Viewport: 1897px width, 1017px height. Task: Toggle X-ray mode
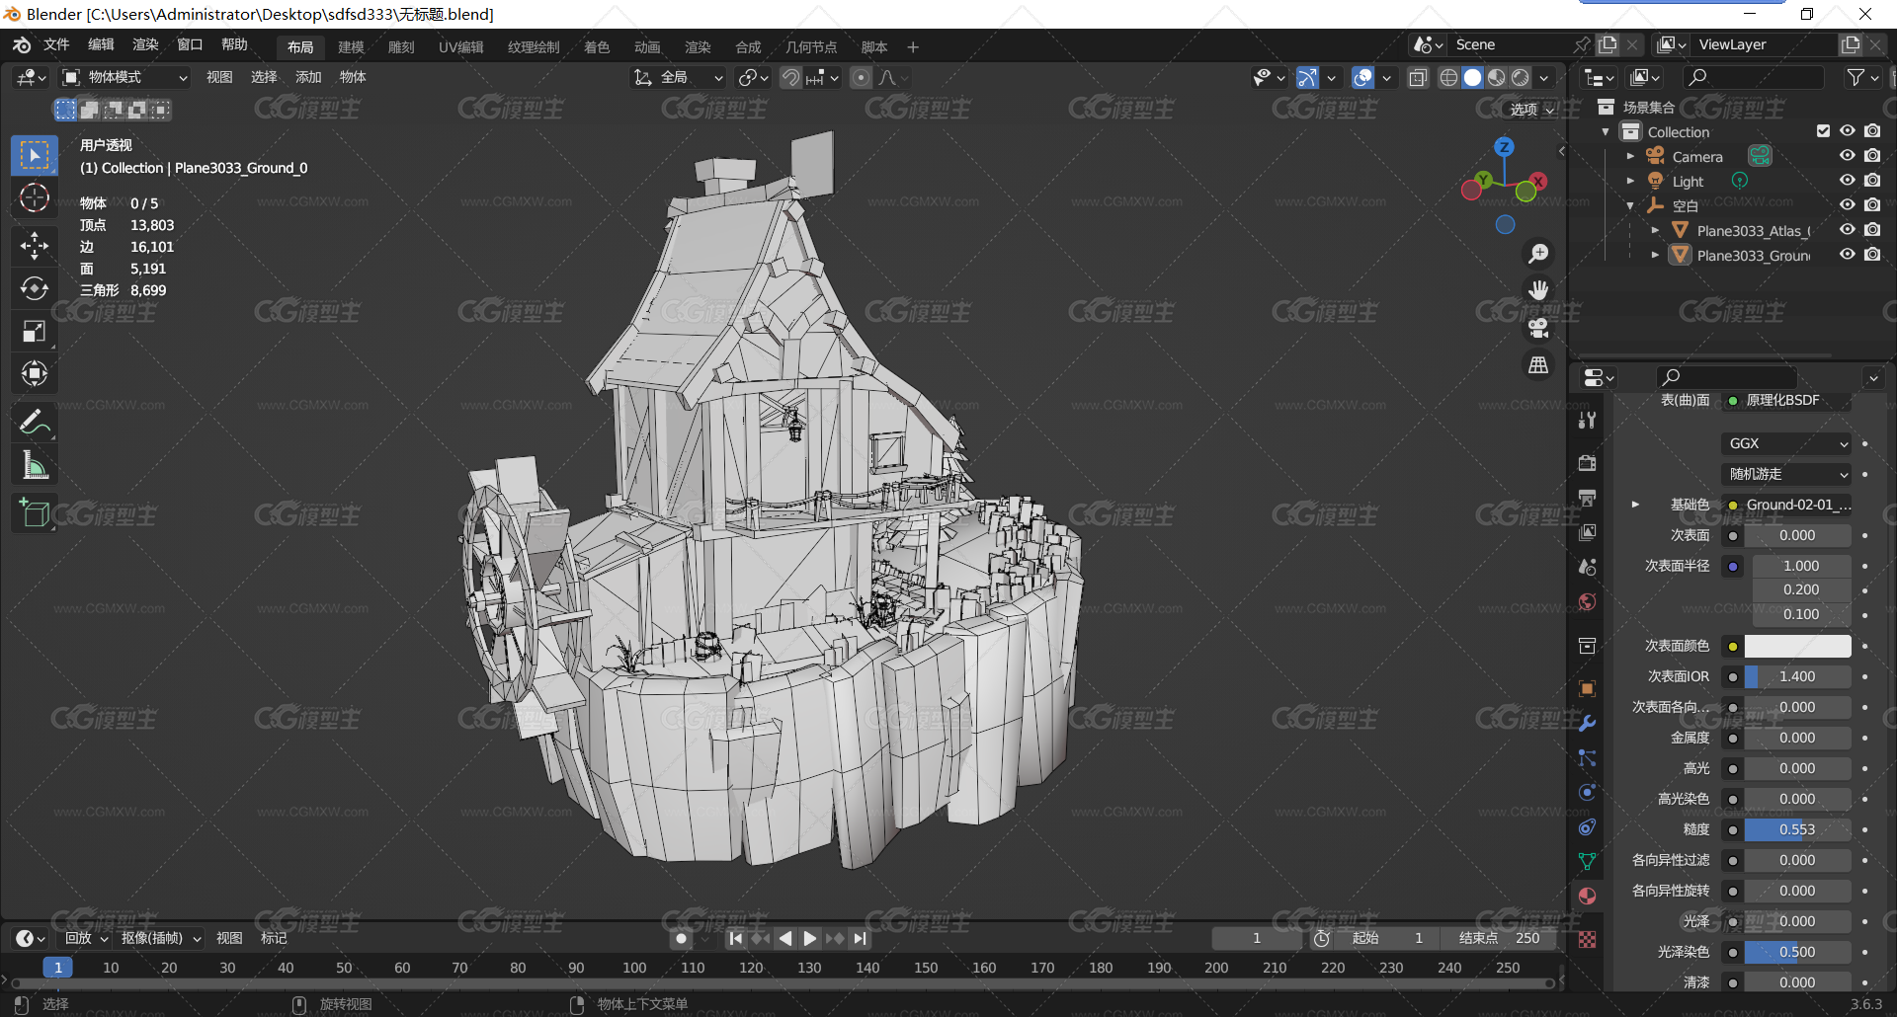[1418, 77]
